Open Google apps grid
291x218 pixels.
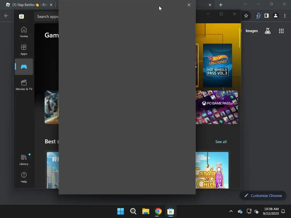pos(281,31)
